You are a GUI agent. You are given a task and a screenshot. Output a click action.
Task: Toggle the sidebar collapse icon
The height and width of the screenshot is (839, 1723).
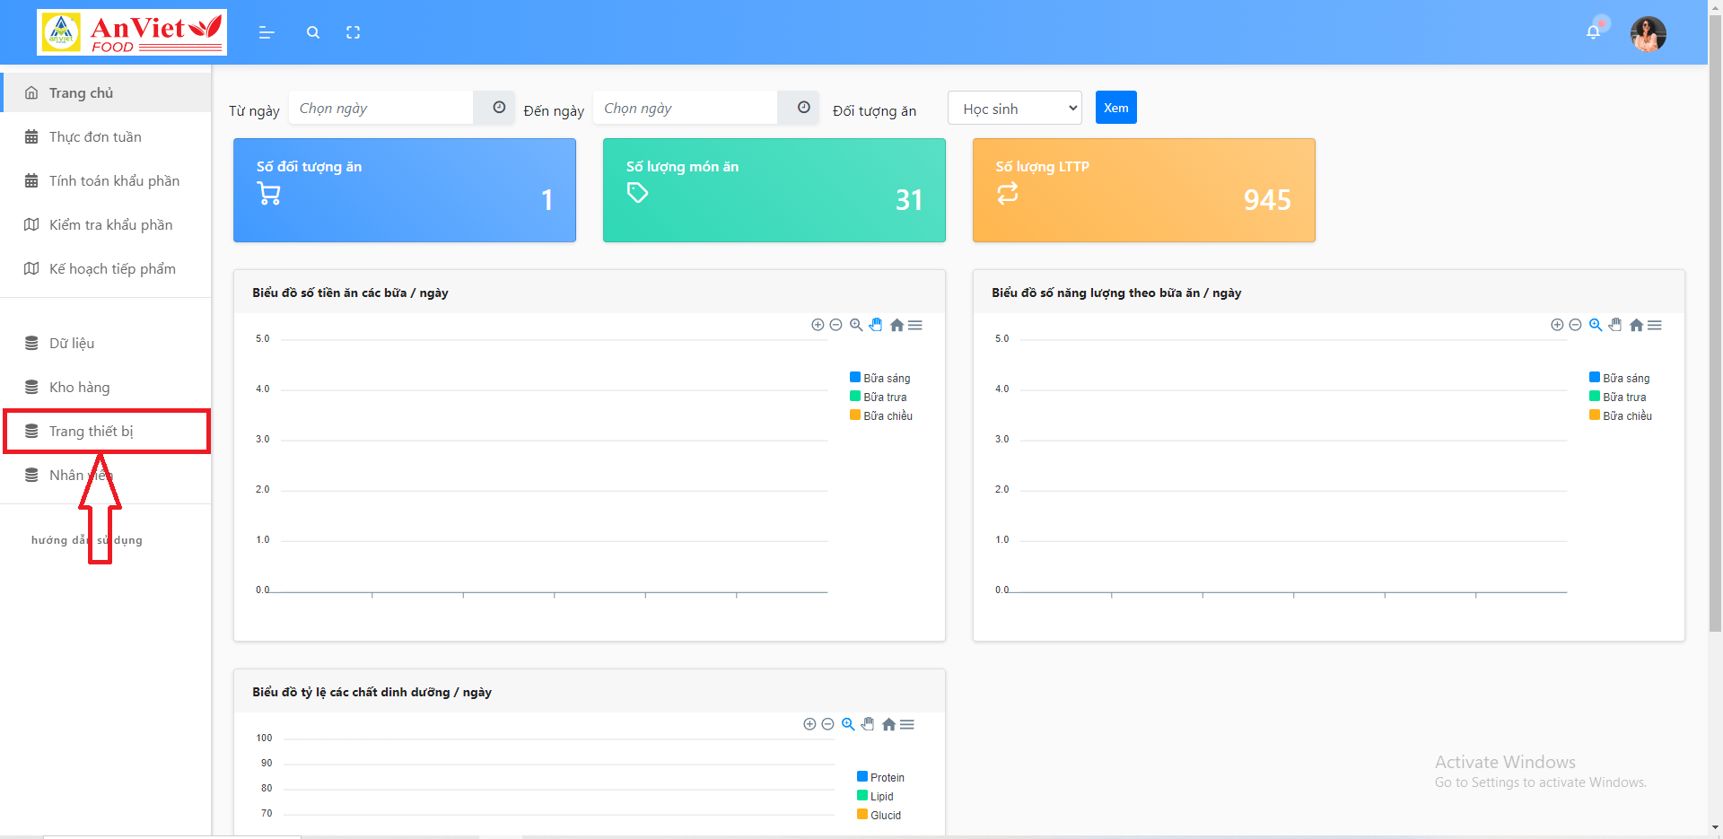pyautogui.click(x=267, y=32)
